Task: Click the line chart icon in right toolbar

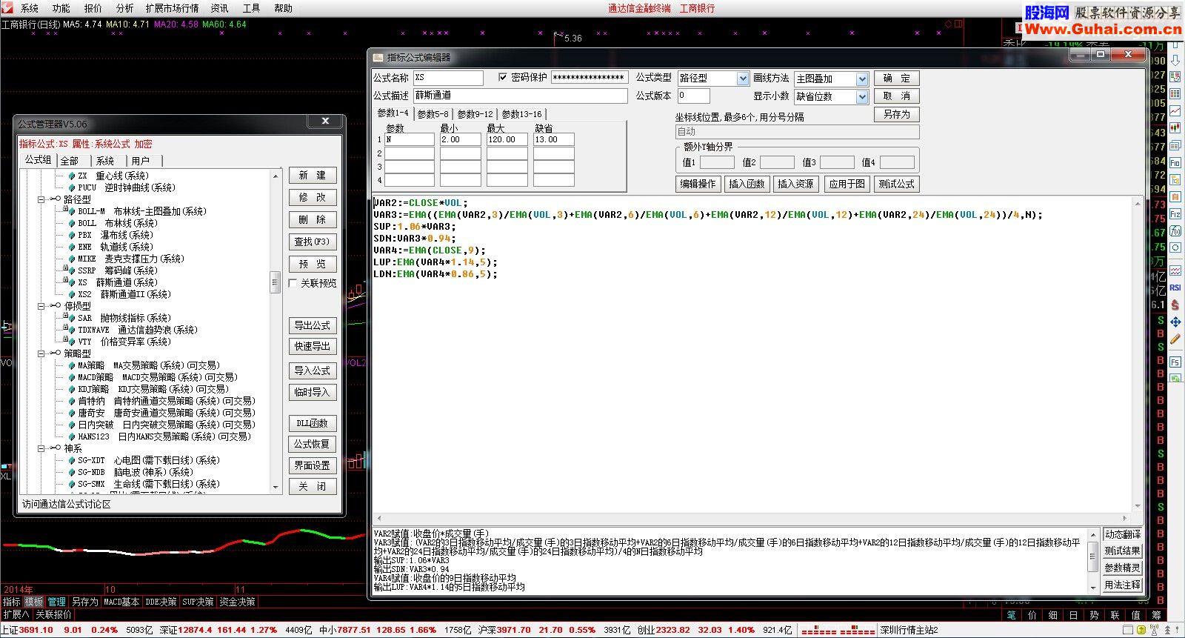Action: [x=1175, y=110]
